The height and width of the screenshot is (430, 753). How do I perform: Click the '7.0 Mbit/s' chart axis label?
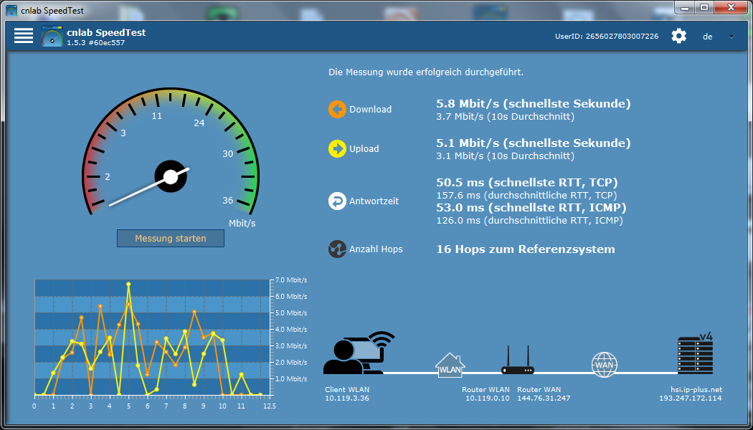click(x=291, y=280)
